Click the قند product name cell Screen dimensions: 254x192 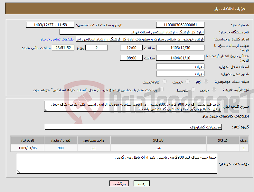point(158,148)
